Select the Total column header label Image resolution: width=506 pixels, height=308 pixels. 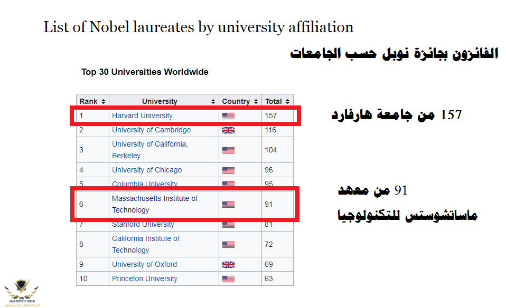point(274,101)
